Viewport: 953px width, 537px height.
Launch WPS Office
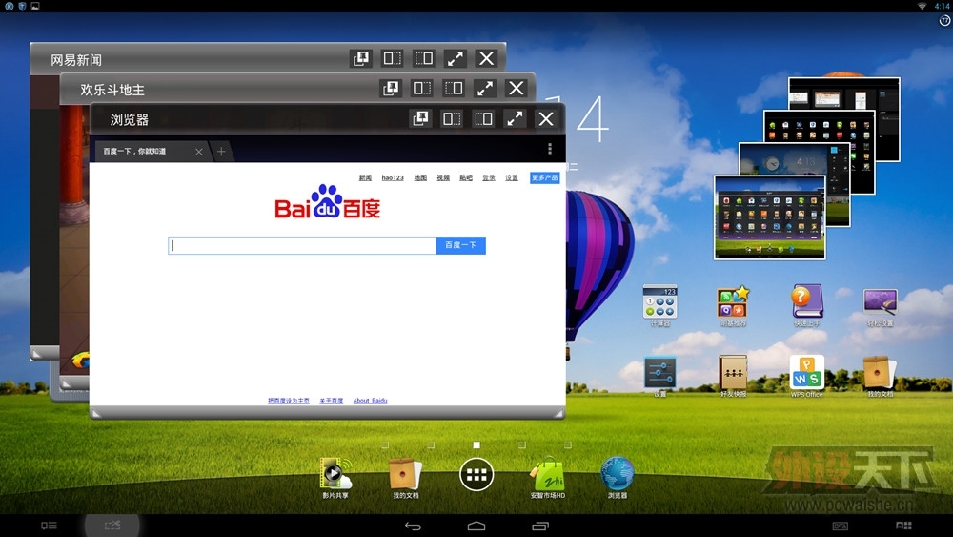pos(806,377)
